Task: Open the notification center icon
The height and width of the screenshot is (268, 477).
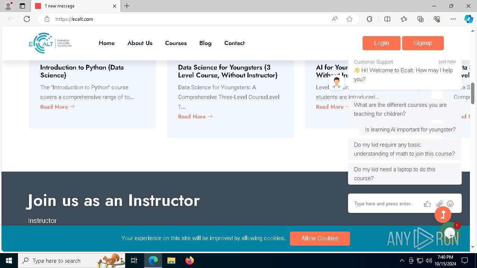Action: (x=465, y=261)
